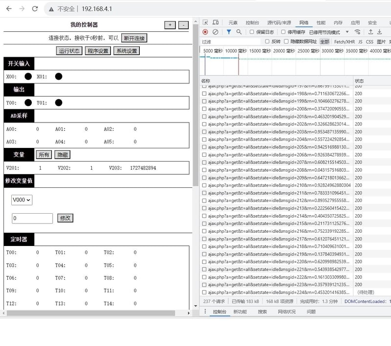Toggle device toolbar emulation icon

pyautogui.click(x=216, y=22)
